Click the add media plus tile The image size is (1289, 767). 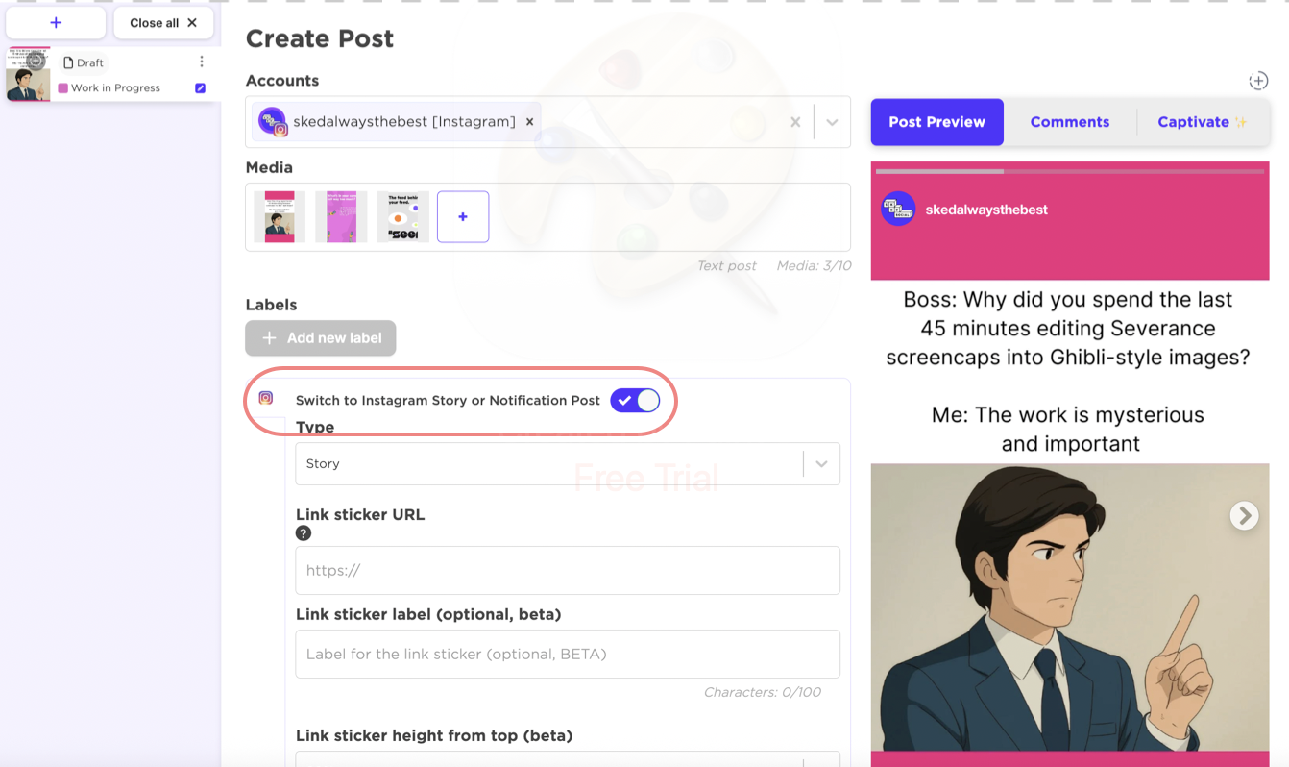click(x=463, y=217)
